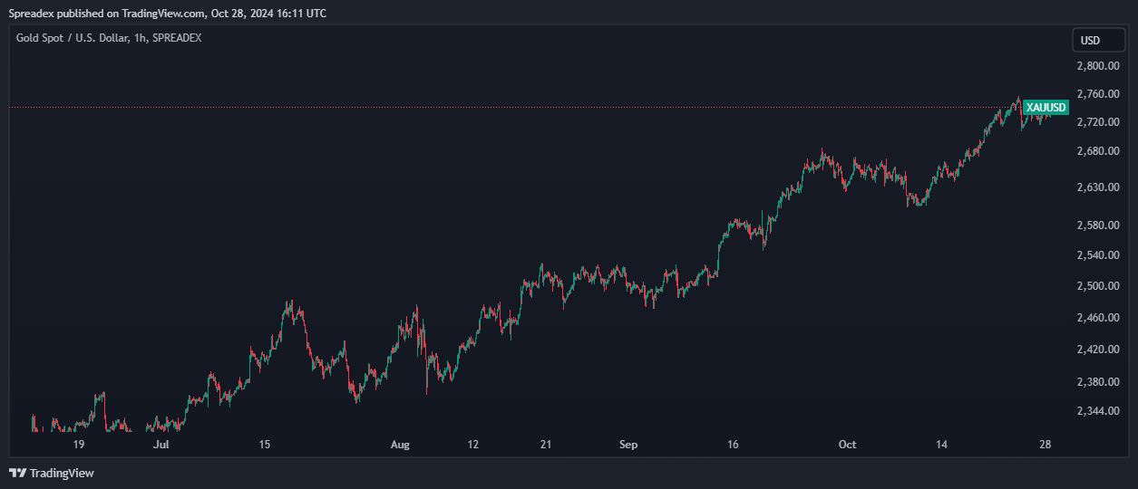Click the Aug label on time axis
This screenshot has height=489, width=1138.
[400, 445]
